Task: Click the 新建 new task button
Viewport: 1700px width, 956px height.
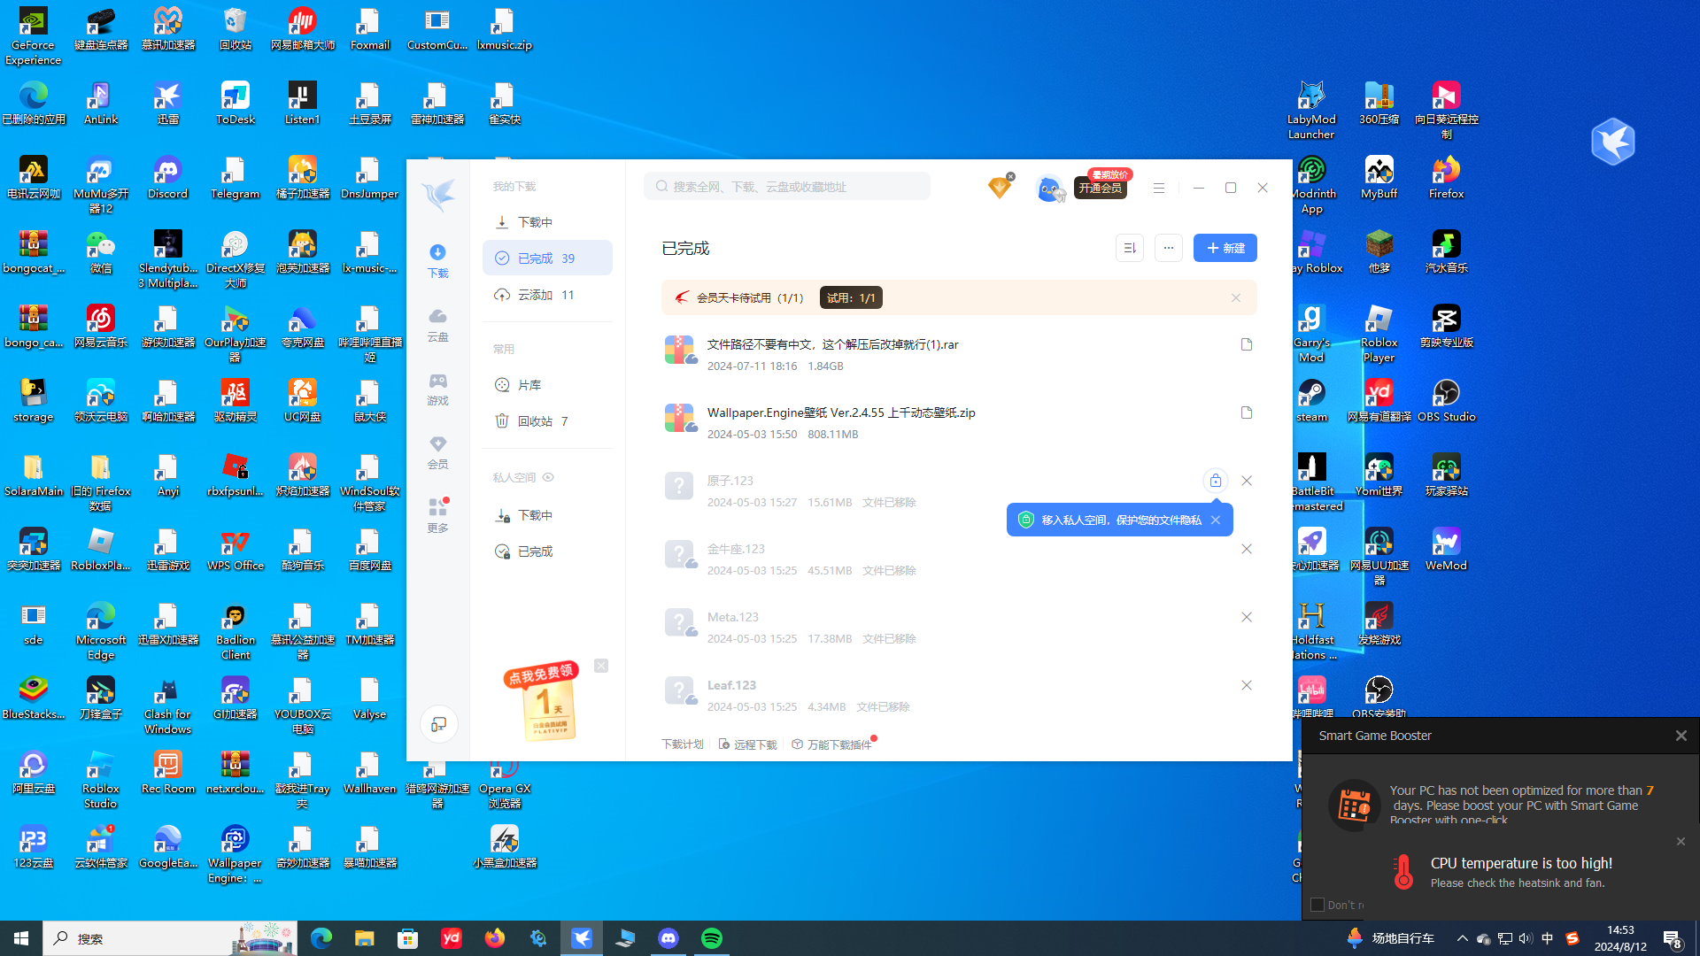Action: click(x=1225, y=248)
